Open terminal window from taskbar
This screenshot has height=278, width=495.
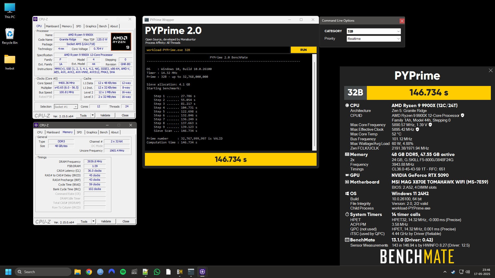click(191, 272)
